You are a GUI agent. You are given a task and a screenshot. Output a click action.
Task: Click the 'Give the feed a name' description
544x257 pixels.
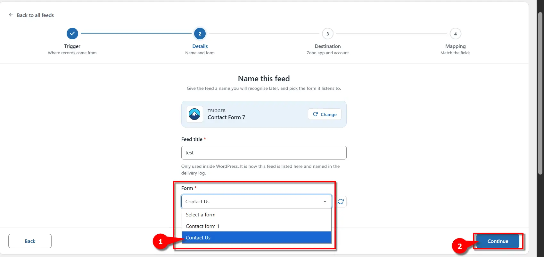pos(264,88)
